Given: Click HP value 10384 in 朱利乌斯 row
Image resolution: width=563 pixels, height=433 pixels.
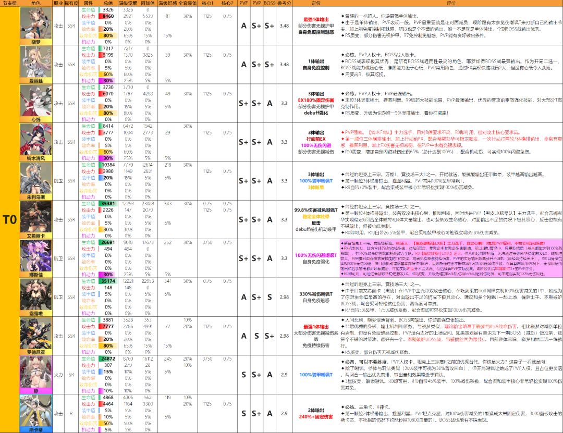Looking at the screenshot, I should tap(108, 165).
